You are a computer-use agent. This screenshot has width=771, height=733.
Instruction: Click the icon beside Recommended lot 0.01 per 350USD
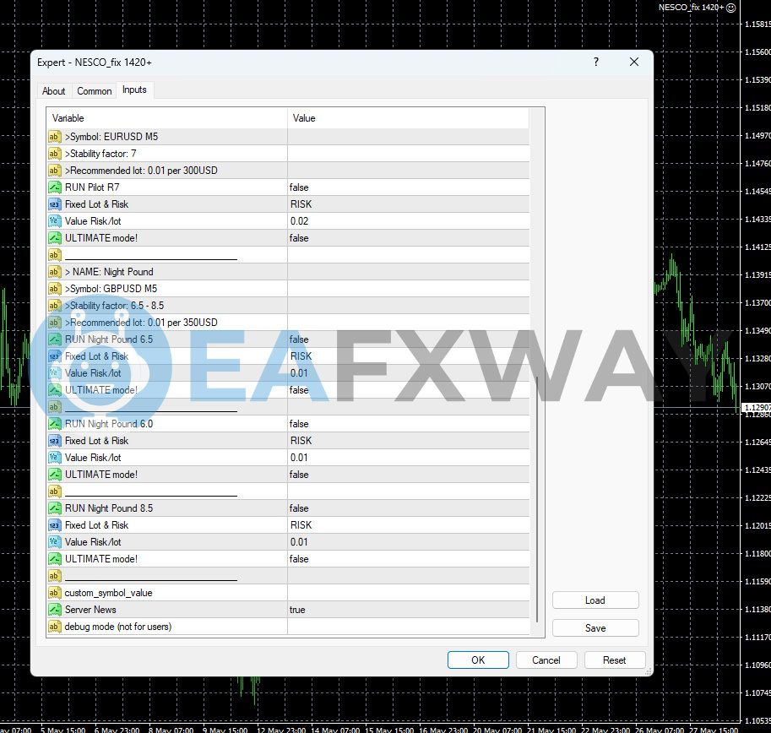(x=55, y=323)
